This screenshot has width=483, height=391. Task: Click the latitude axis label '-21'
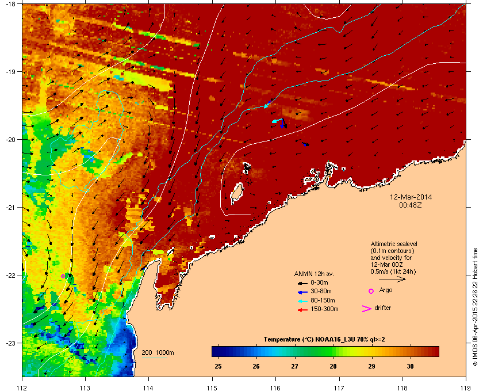pos(10,207)
